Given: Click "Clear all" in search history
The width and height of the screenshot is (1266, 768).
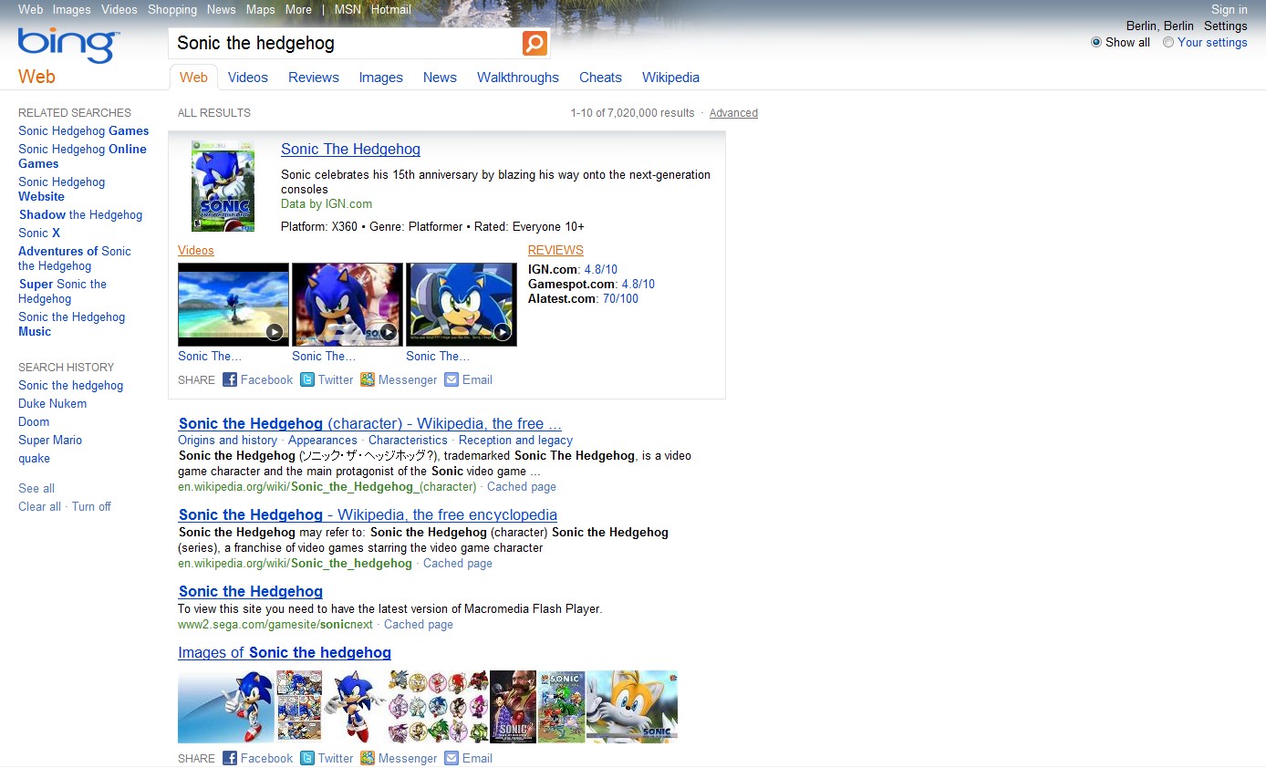Looking at the screenshot, I should tap(39, 506).
